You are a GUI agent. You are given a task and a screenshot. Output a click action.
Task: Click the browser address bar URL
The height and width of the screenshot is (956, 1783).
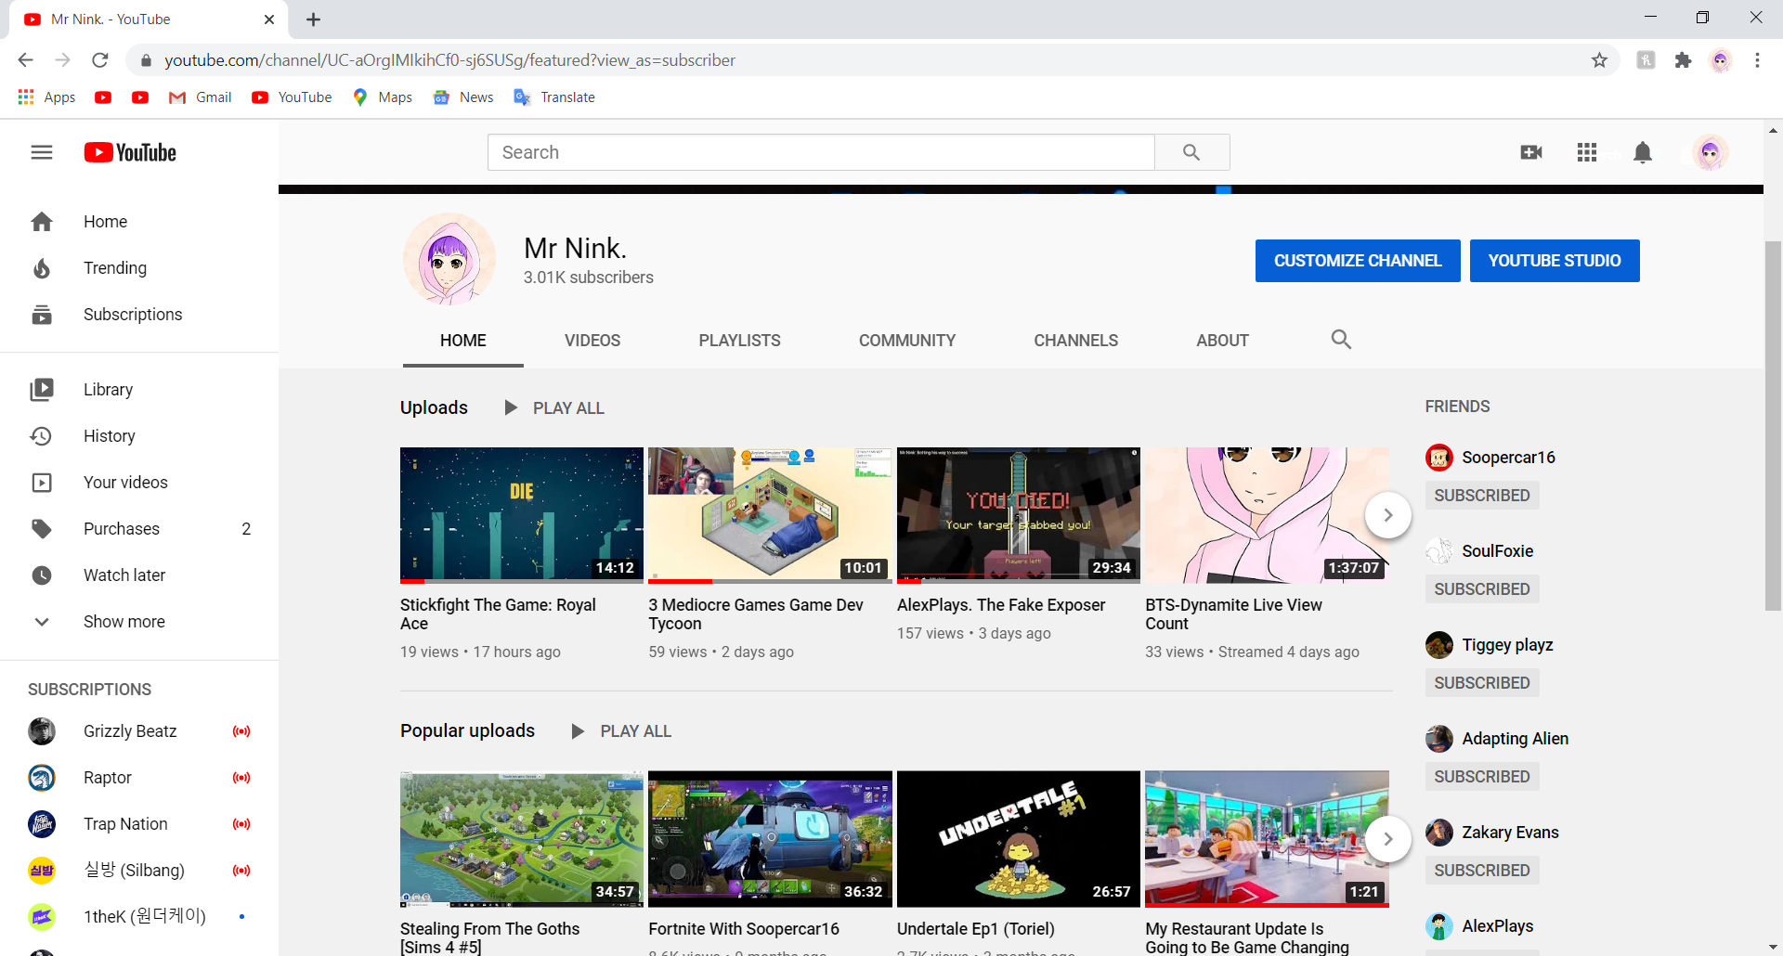tap(449, 60)
